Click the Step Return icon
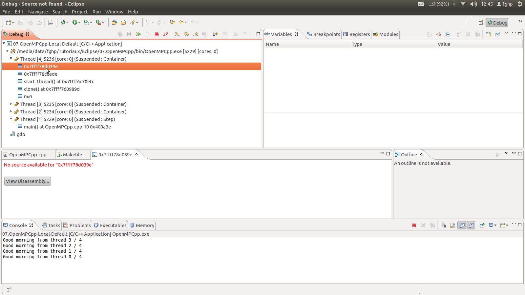 point(195,34)
